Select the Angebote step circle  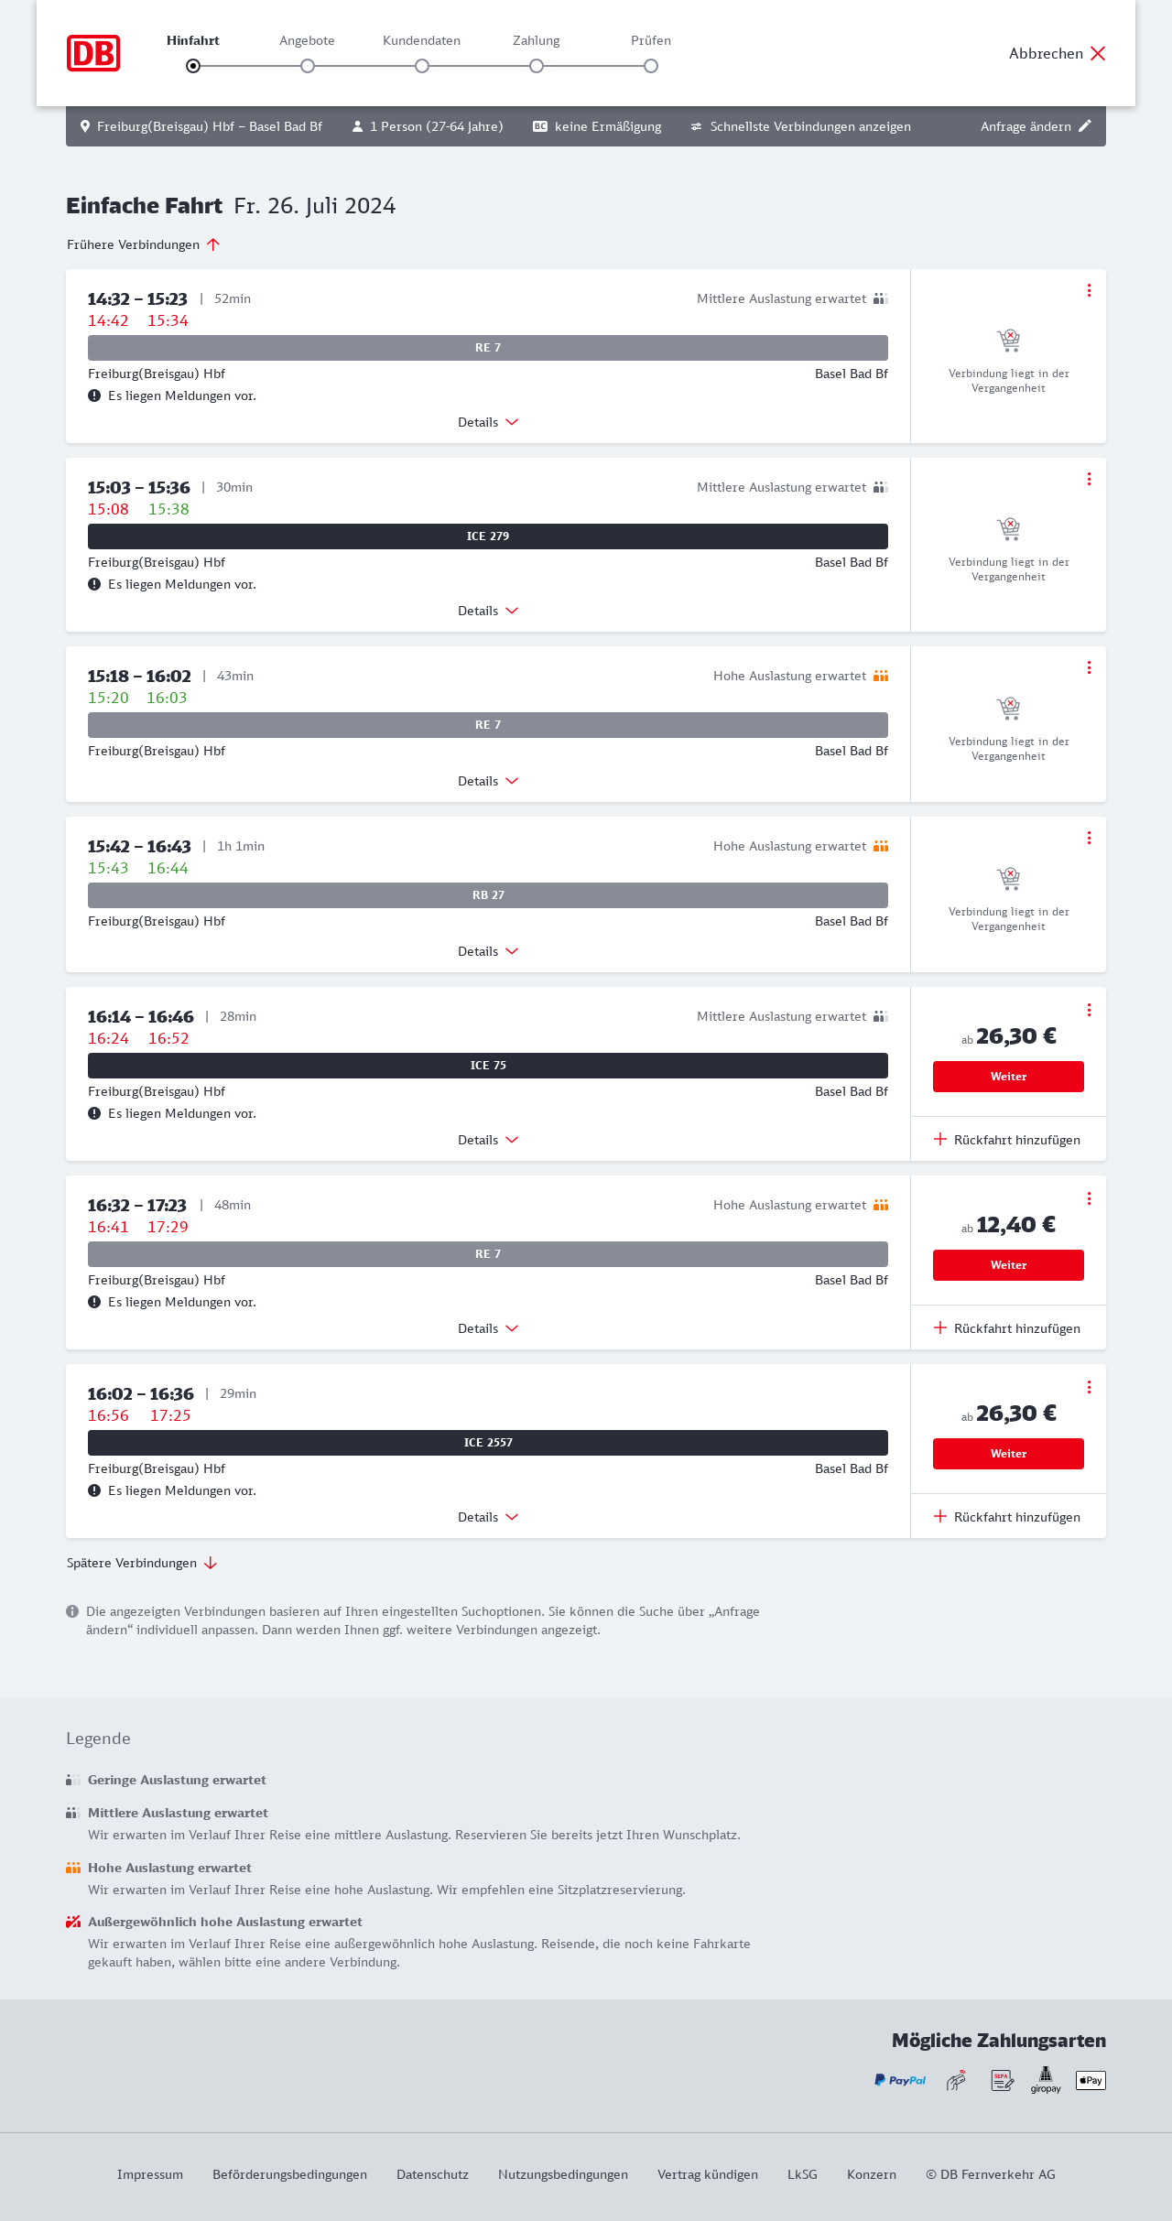[308, 66]
